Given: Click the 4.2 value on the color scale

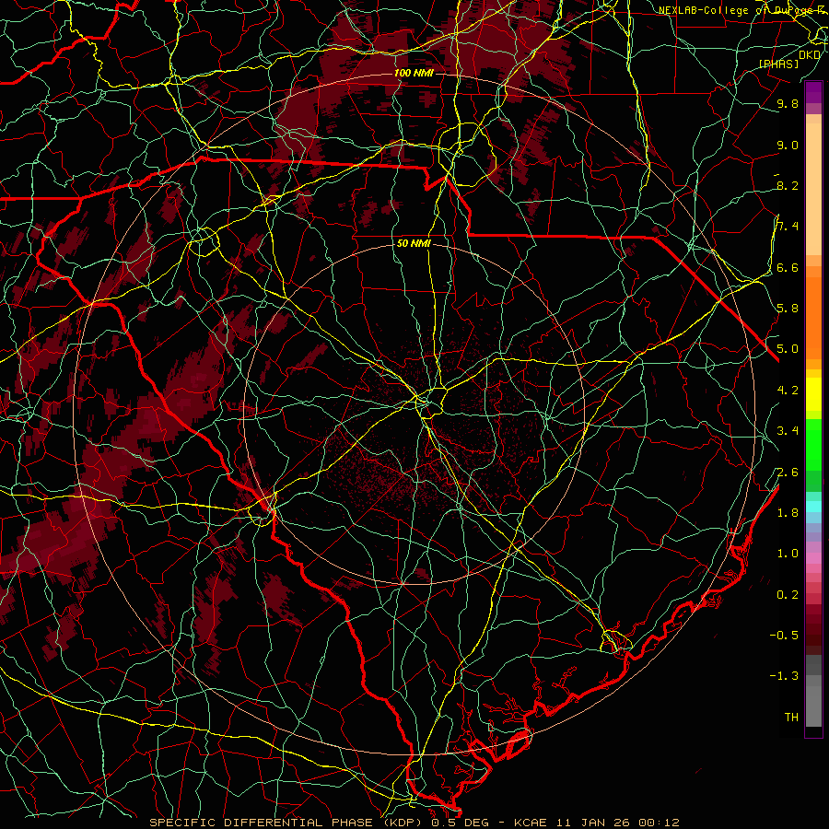Looking at the screenshot, I should 788,391.
